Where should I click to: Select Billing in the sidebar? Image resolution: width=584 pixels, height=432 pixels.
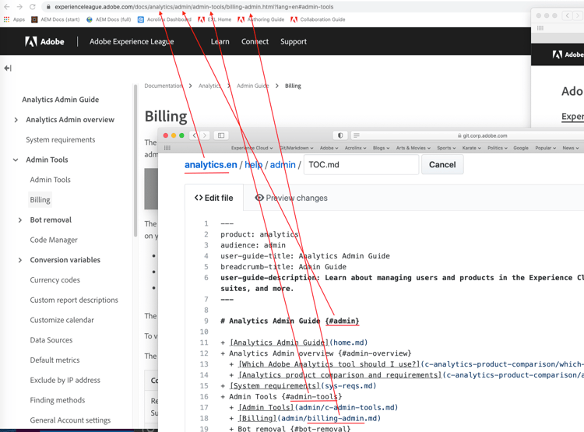click(40, 199)
